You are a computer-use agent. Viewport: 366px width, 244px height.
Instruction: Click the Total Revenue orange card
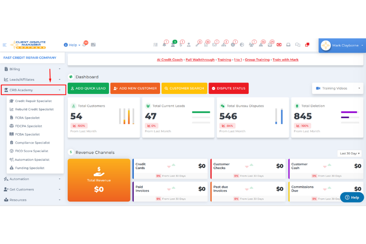point(99,180)
